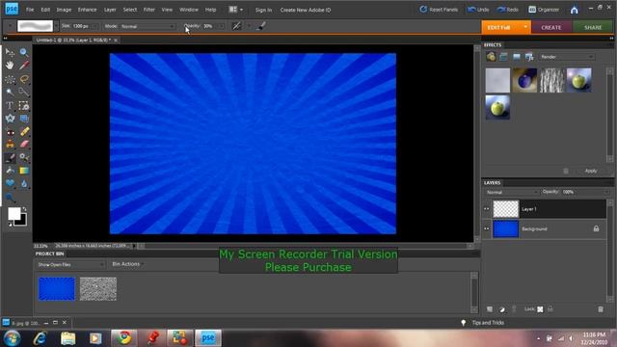Select the Crop tool
617x347 pixels.
[24, 105]
